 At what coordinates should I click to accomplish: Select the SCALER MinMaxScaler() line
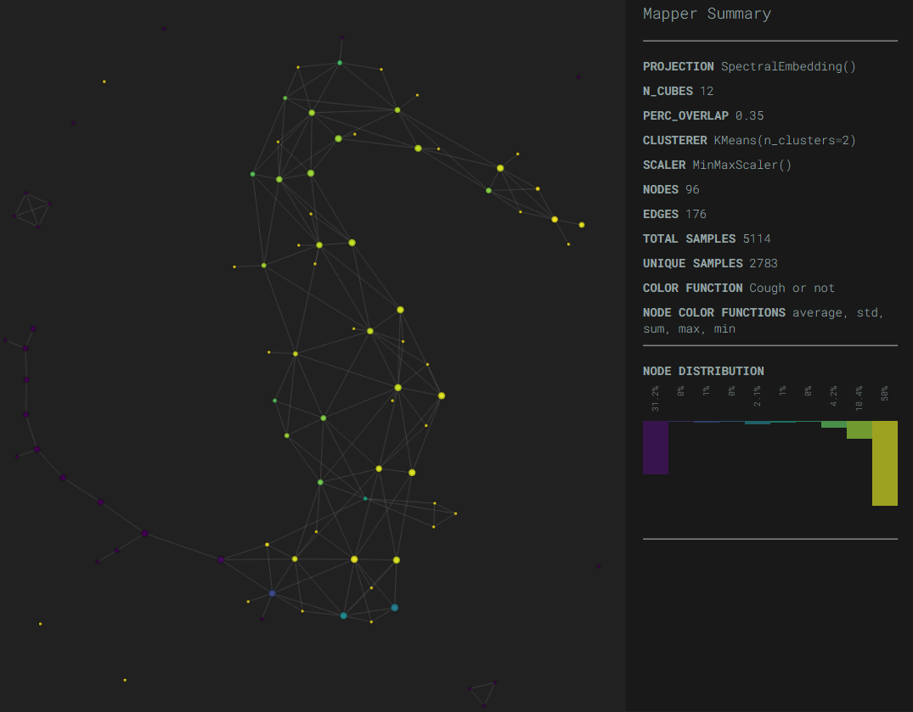[717, 165]
